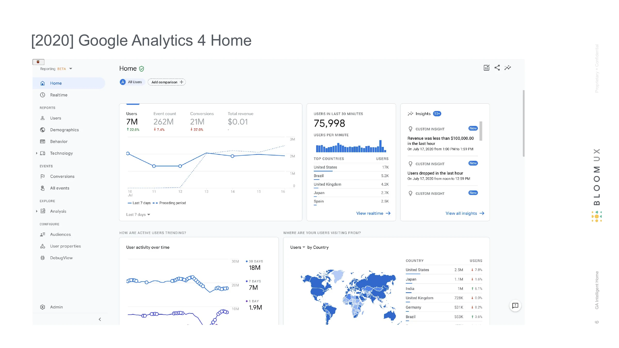Select the Analysis icon under Explore

43,211
